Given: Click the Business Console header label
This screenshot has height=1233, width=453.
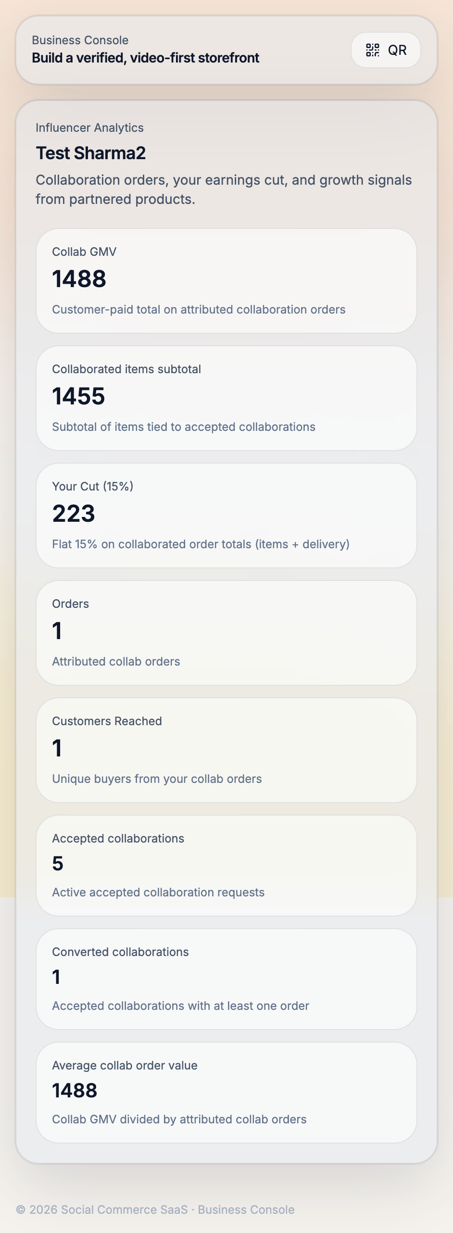Looking at the screenshot, I should (x=80, y=40).
